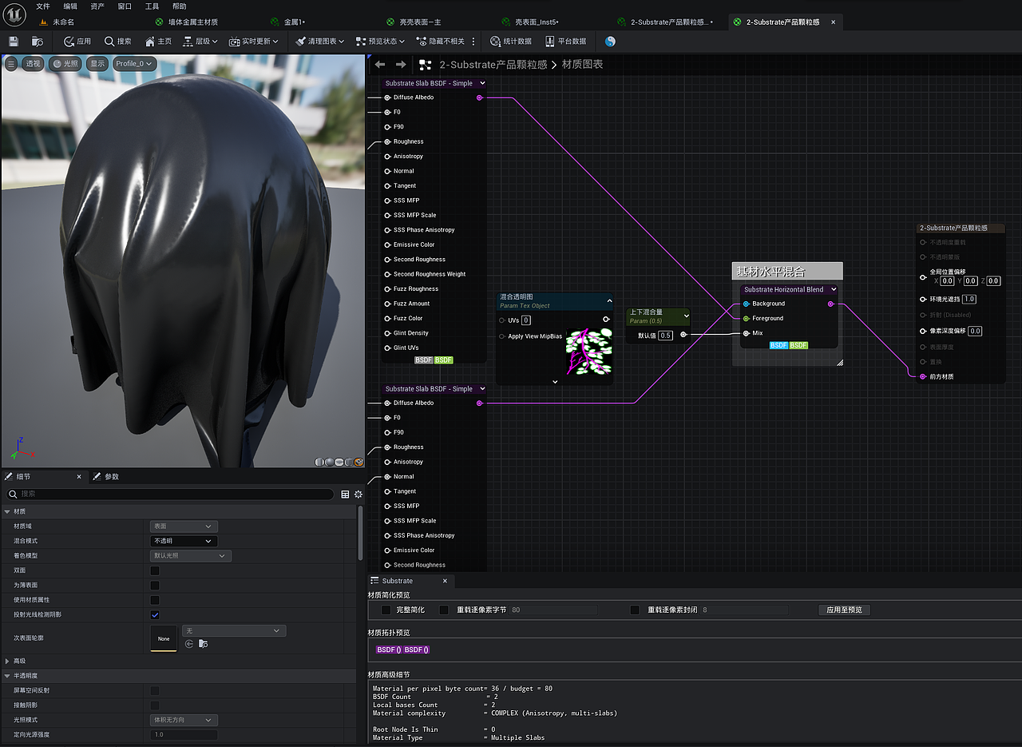Close the 细节 panel tab
The height and width of the screenshot is (747, 1022).
coord(79,477)
